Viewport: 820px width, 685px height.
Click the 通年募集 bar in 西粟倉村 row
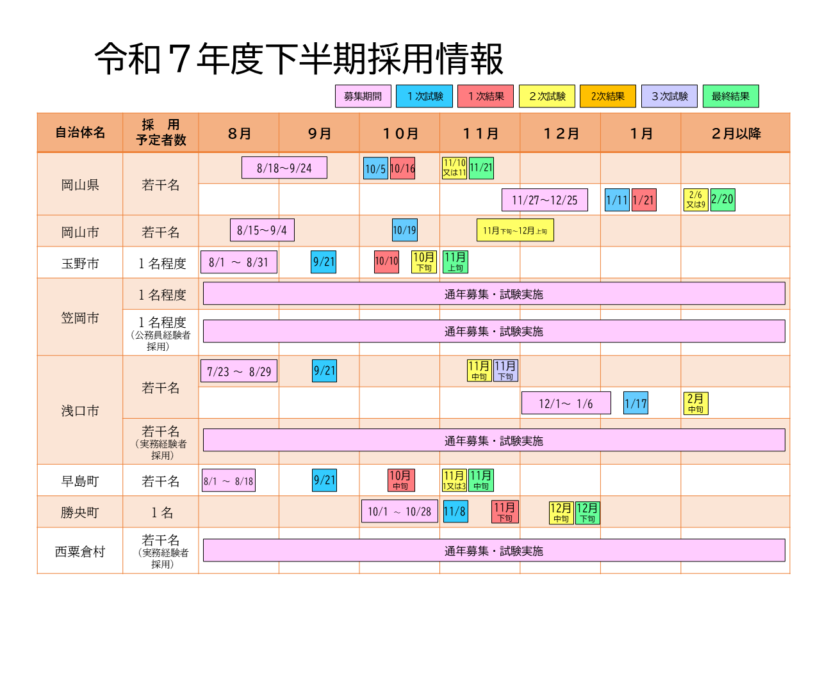pyautogui.click(x=493, y=551)
